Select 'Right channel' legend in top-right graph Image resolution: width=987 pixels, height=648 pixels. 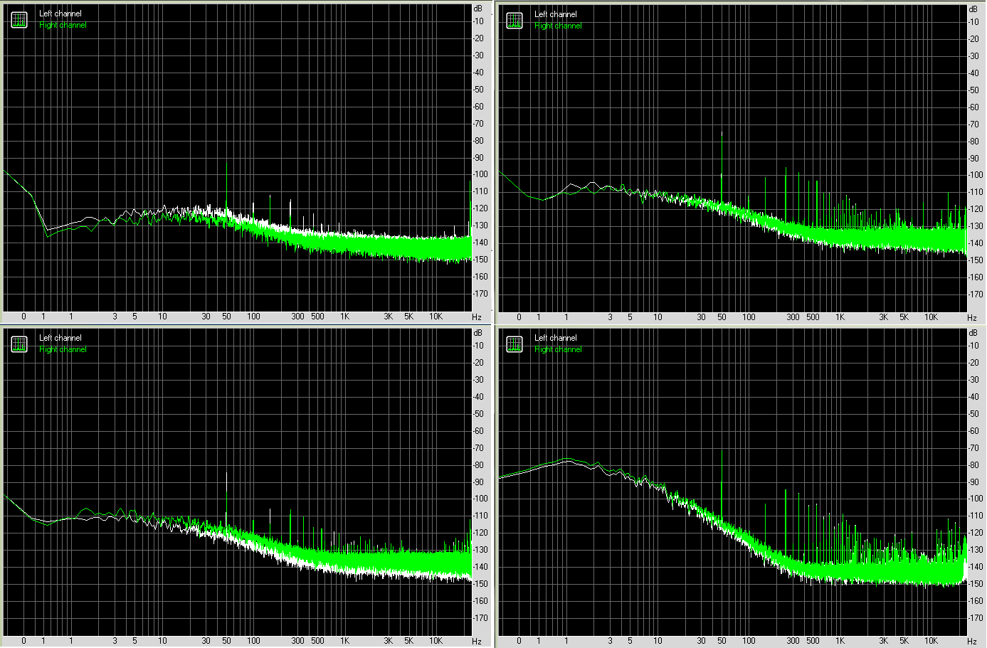click(558, 26)
